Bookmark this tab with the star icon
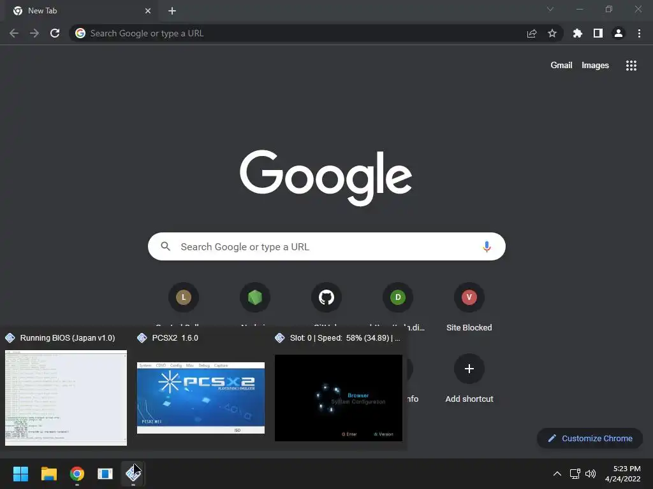The image size is (653, 489). click(552, 33)
